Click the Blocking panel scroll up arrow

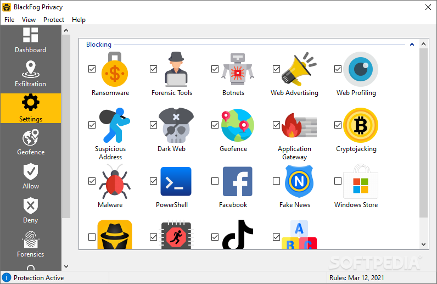point(423,44)
